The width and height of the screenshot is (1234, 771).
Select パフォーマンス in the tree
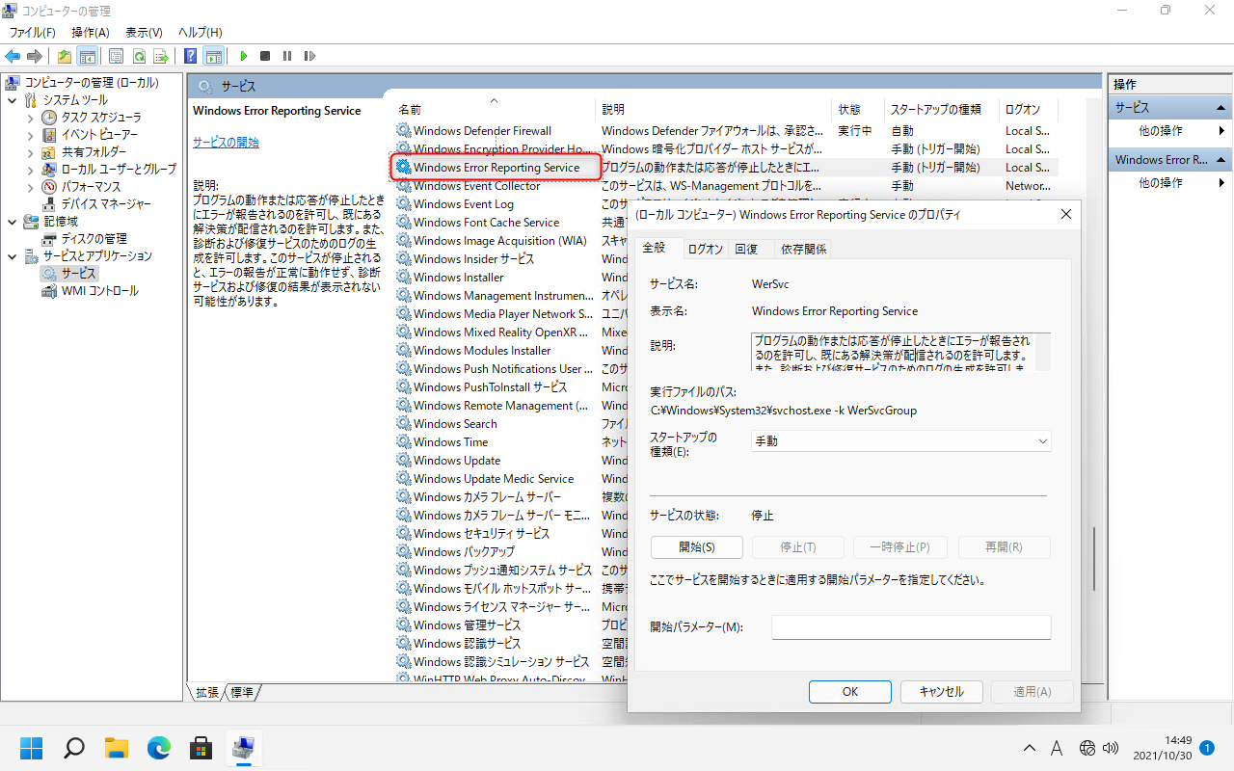tap(91, 187)
